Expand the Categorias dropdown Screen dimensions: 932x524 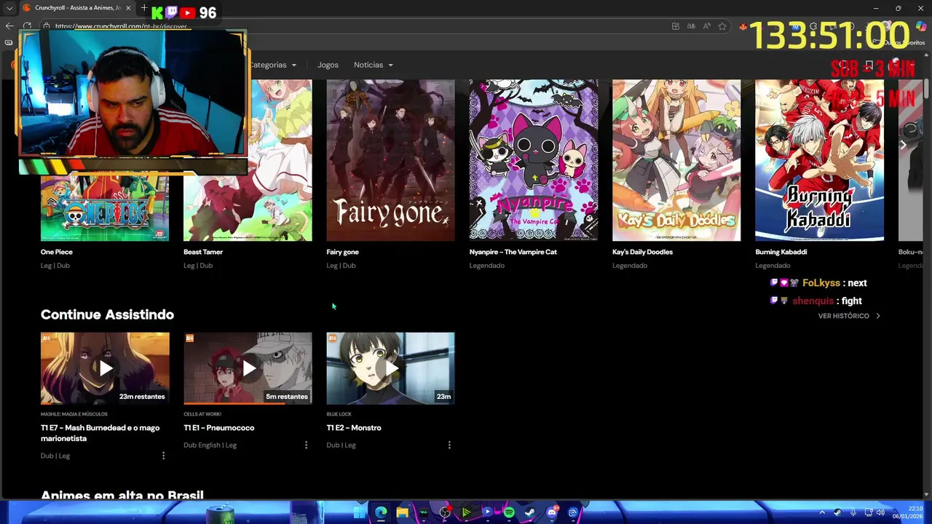click(272, 65)
